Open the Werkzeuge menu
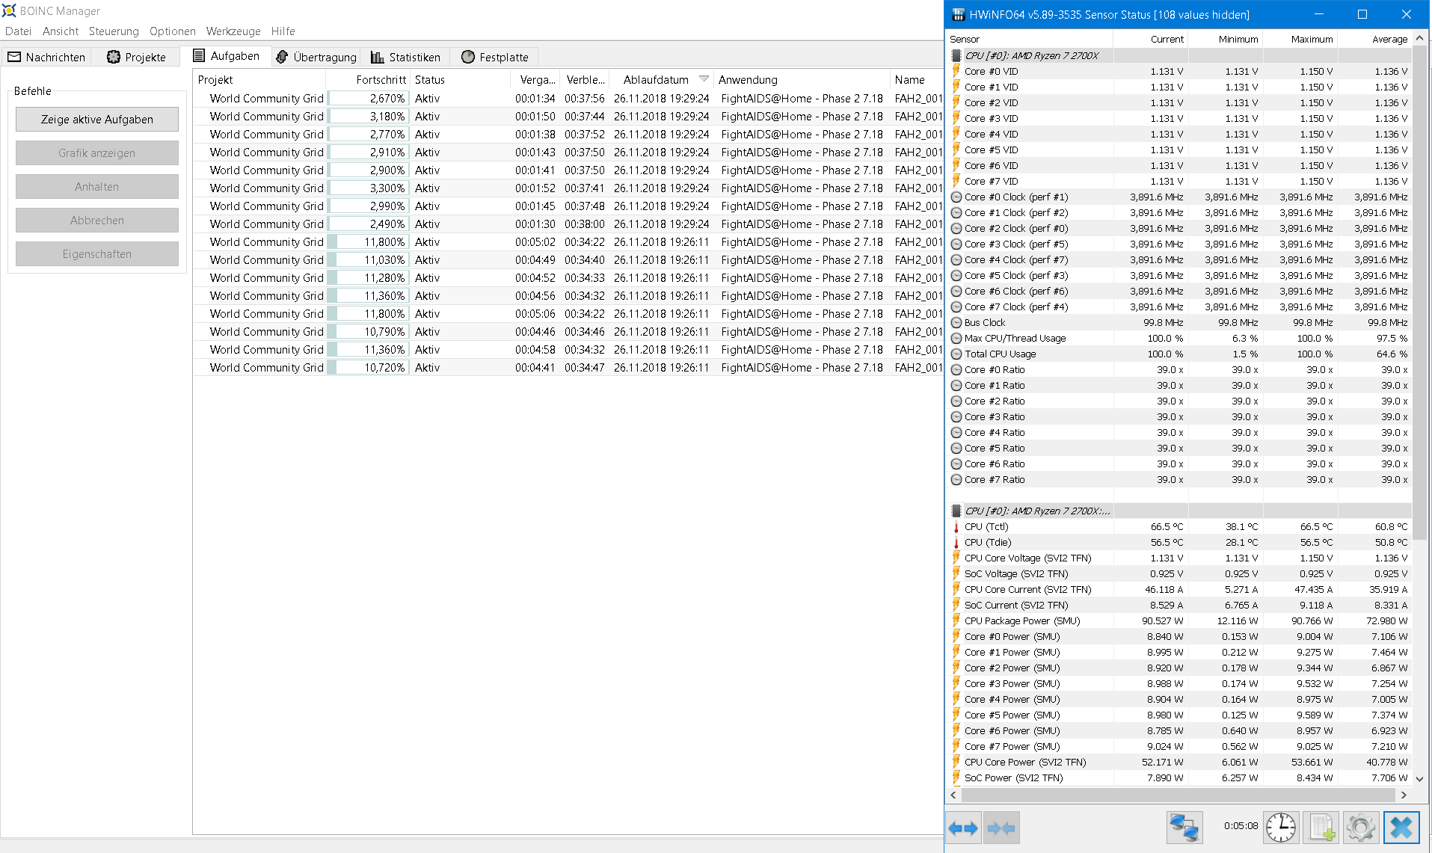This screenshot has height=853, width=1432. tap(233, 31)
